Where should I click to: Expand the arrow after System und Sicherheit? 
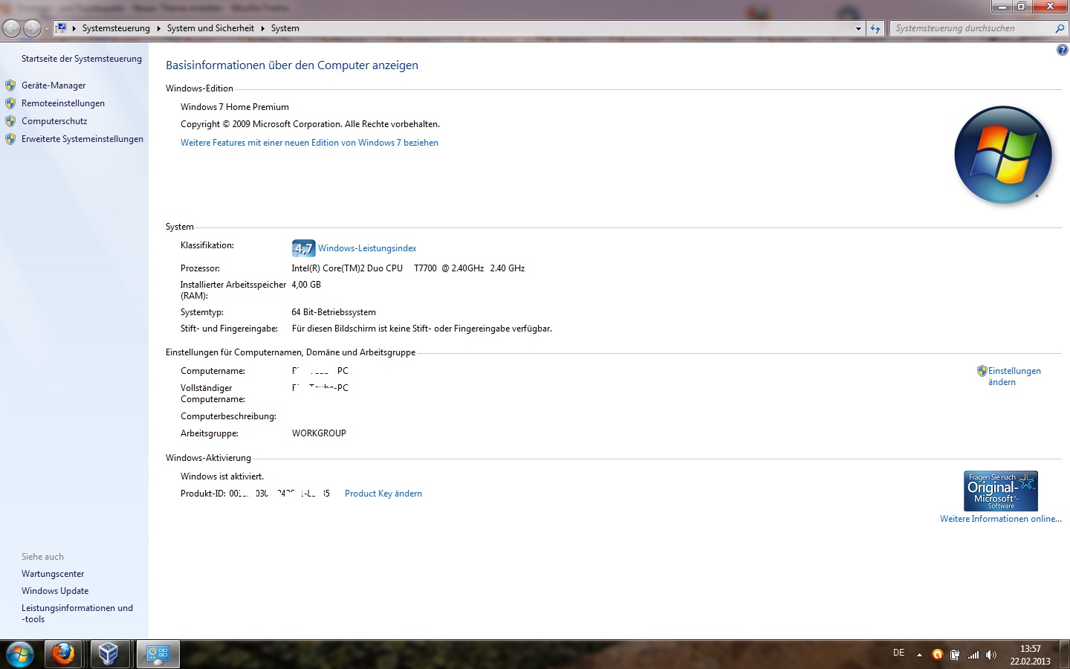click(262, 28)
